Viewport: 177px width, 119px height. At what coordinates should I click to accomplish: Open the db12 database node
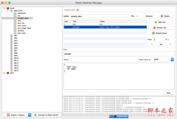(16, 63)
